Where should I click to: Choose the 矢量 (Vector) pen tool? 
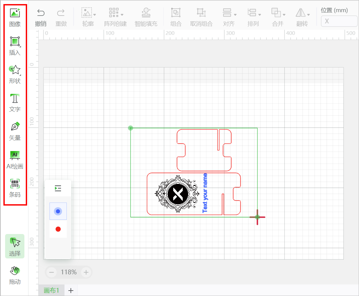tap(15, 131)
